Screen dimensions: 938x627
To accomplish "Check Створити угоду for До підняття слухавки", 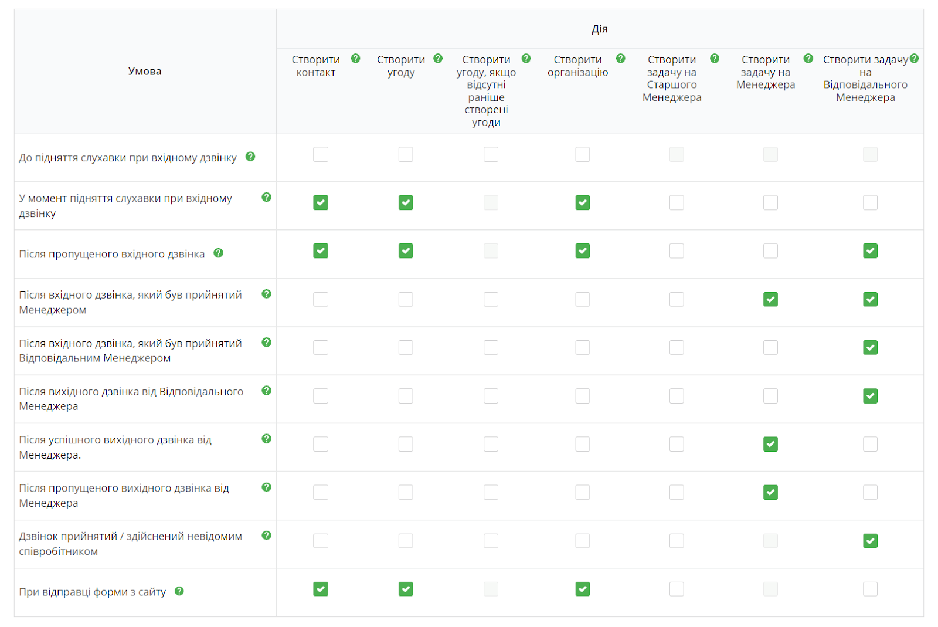I will [406, 154].
